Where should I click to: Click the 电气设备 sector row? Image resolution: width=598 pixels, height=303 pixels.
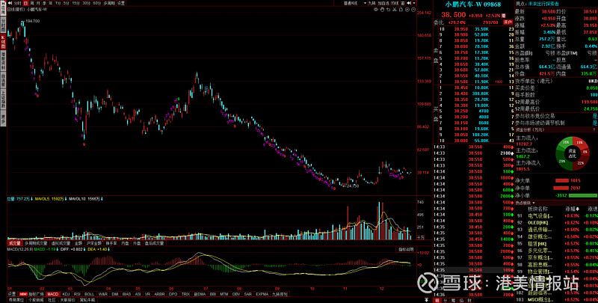coord(556,216)
